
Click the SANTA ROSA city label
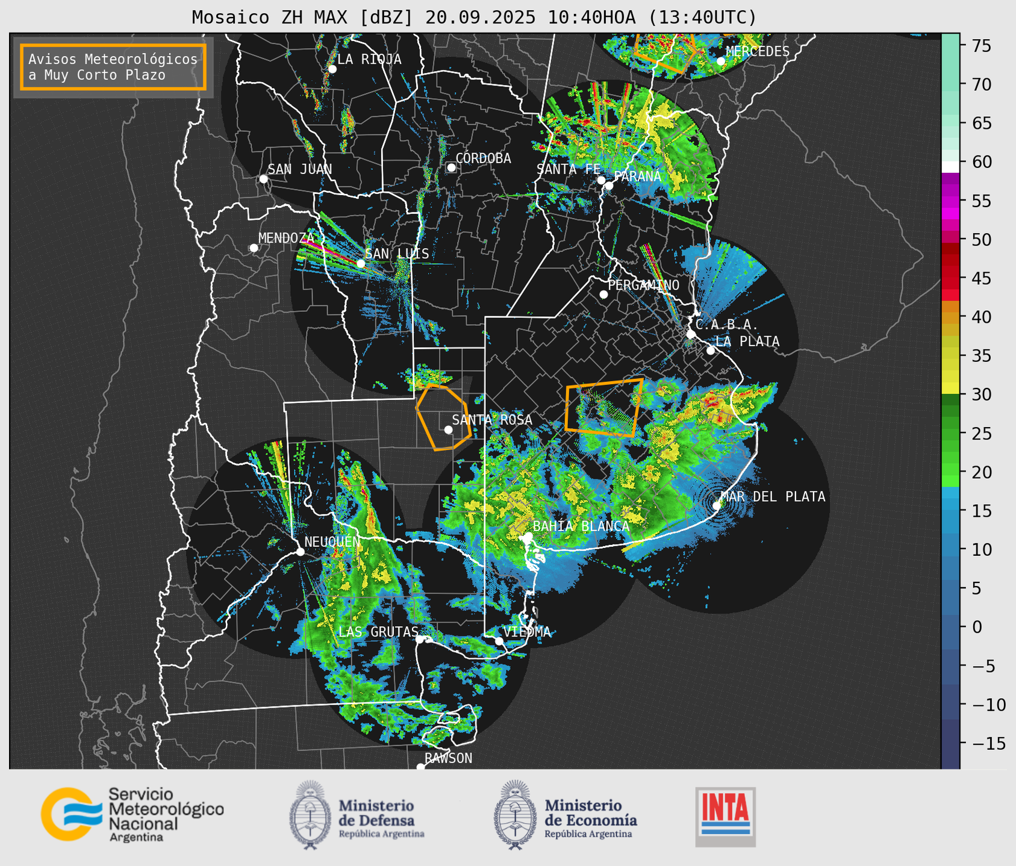click(x=493, y=420)
